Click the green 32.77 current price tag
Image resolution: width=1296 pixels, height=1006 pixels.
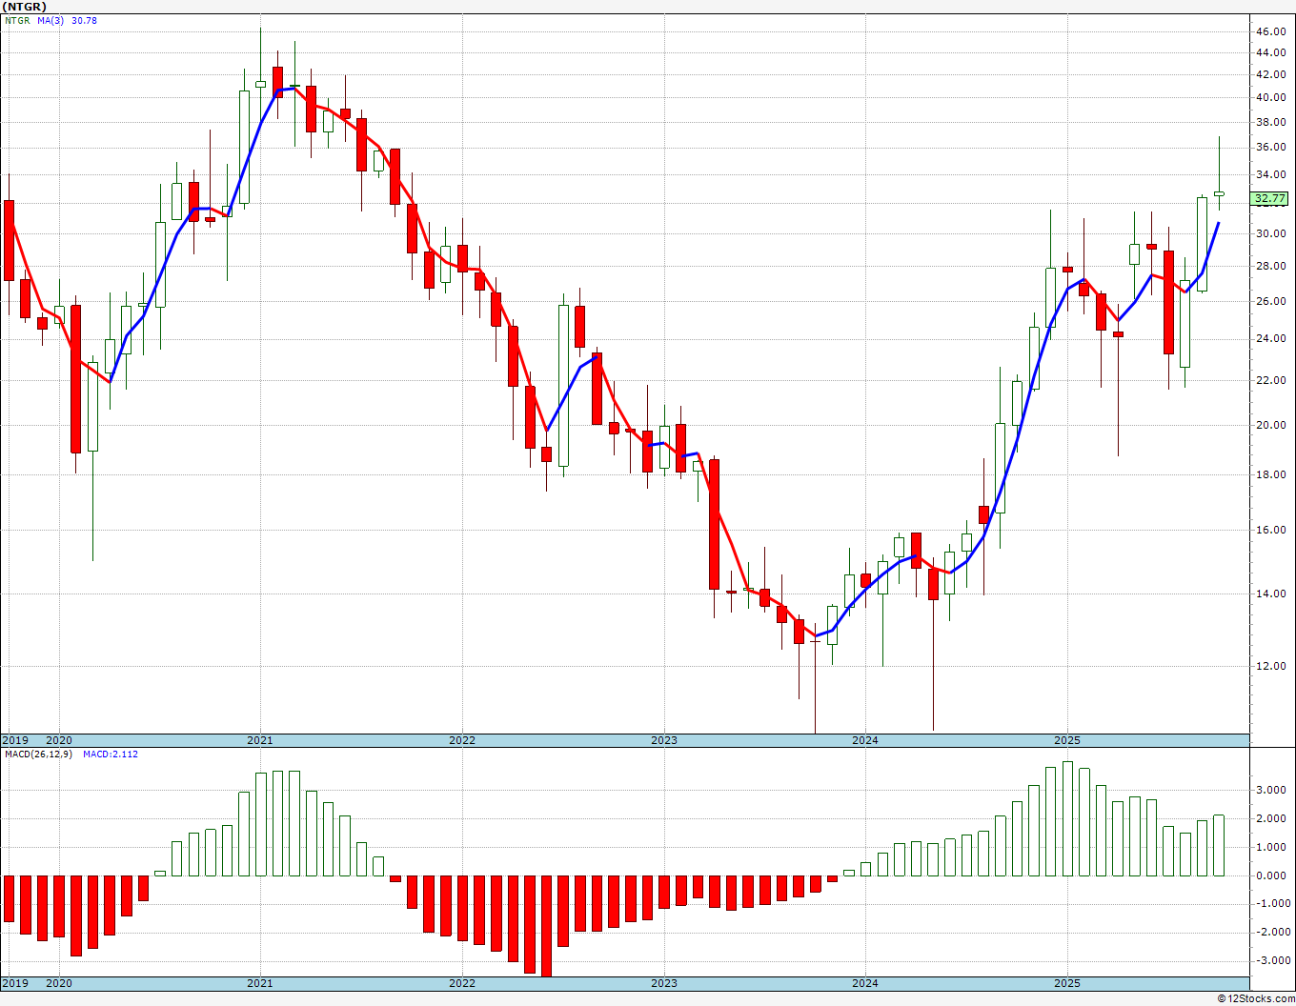coord(1270,199)
